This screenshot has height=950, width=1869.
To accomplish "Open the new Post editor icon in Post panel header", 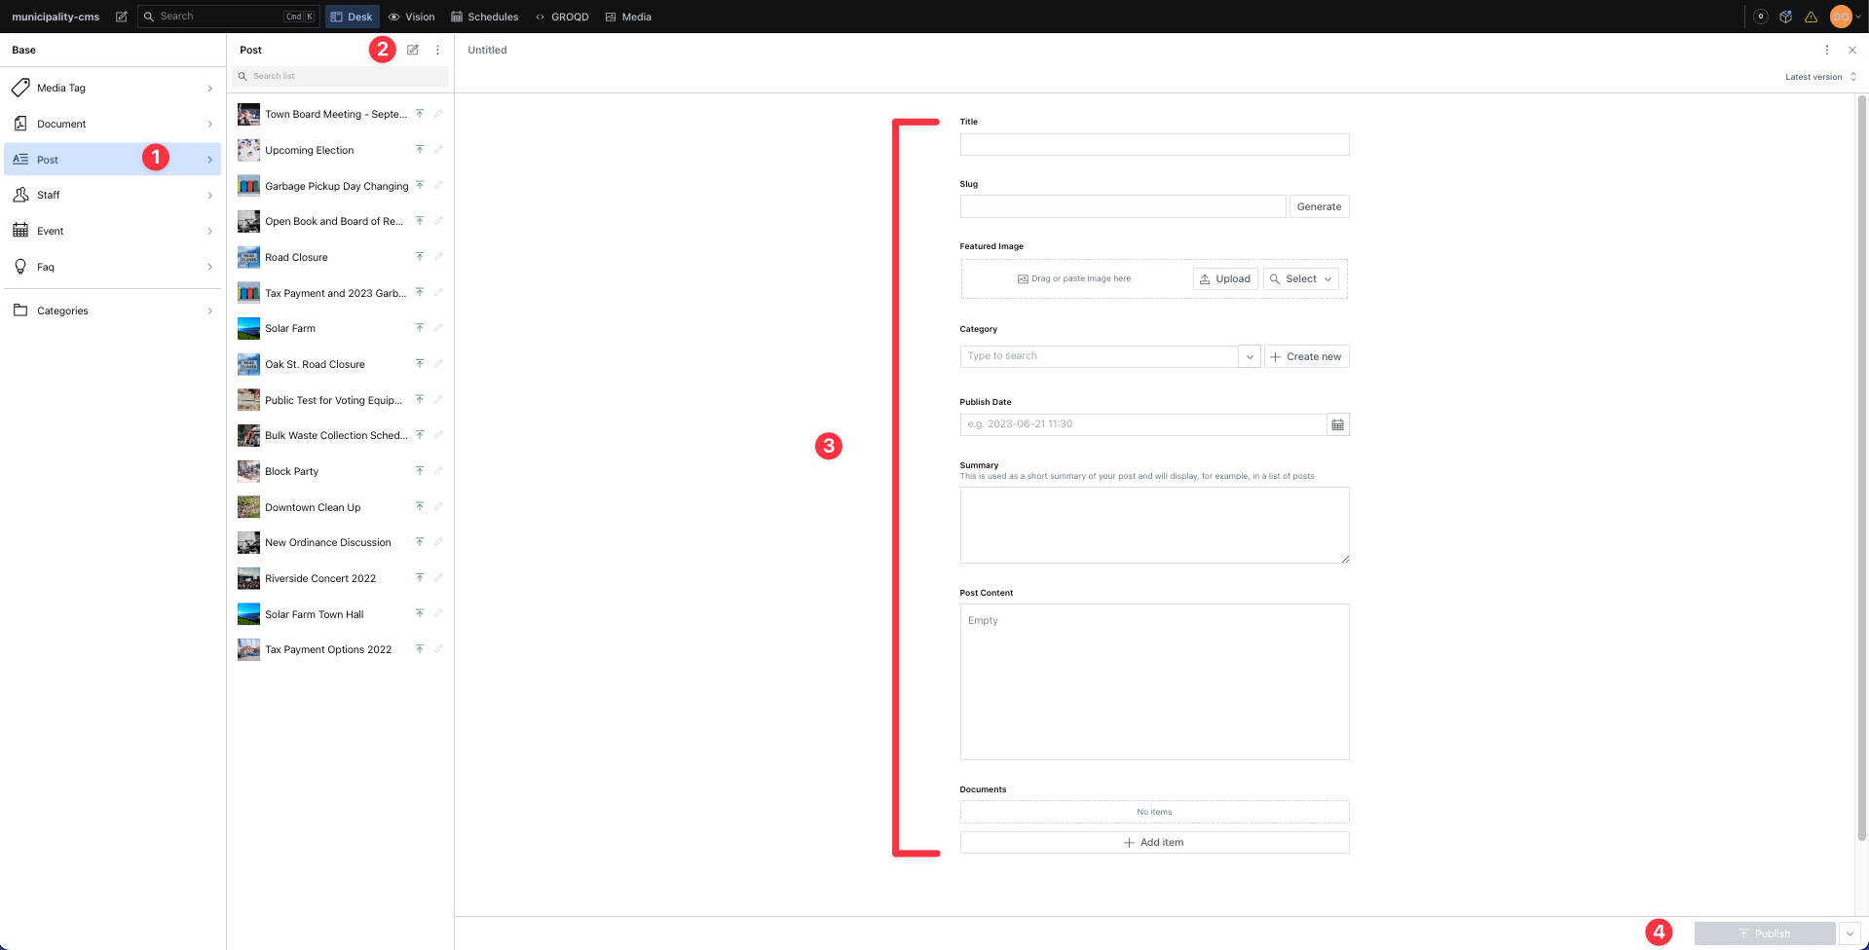I will [x=412, y=50].
